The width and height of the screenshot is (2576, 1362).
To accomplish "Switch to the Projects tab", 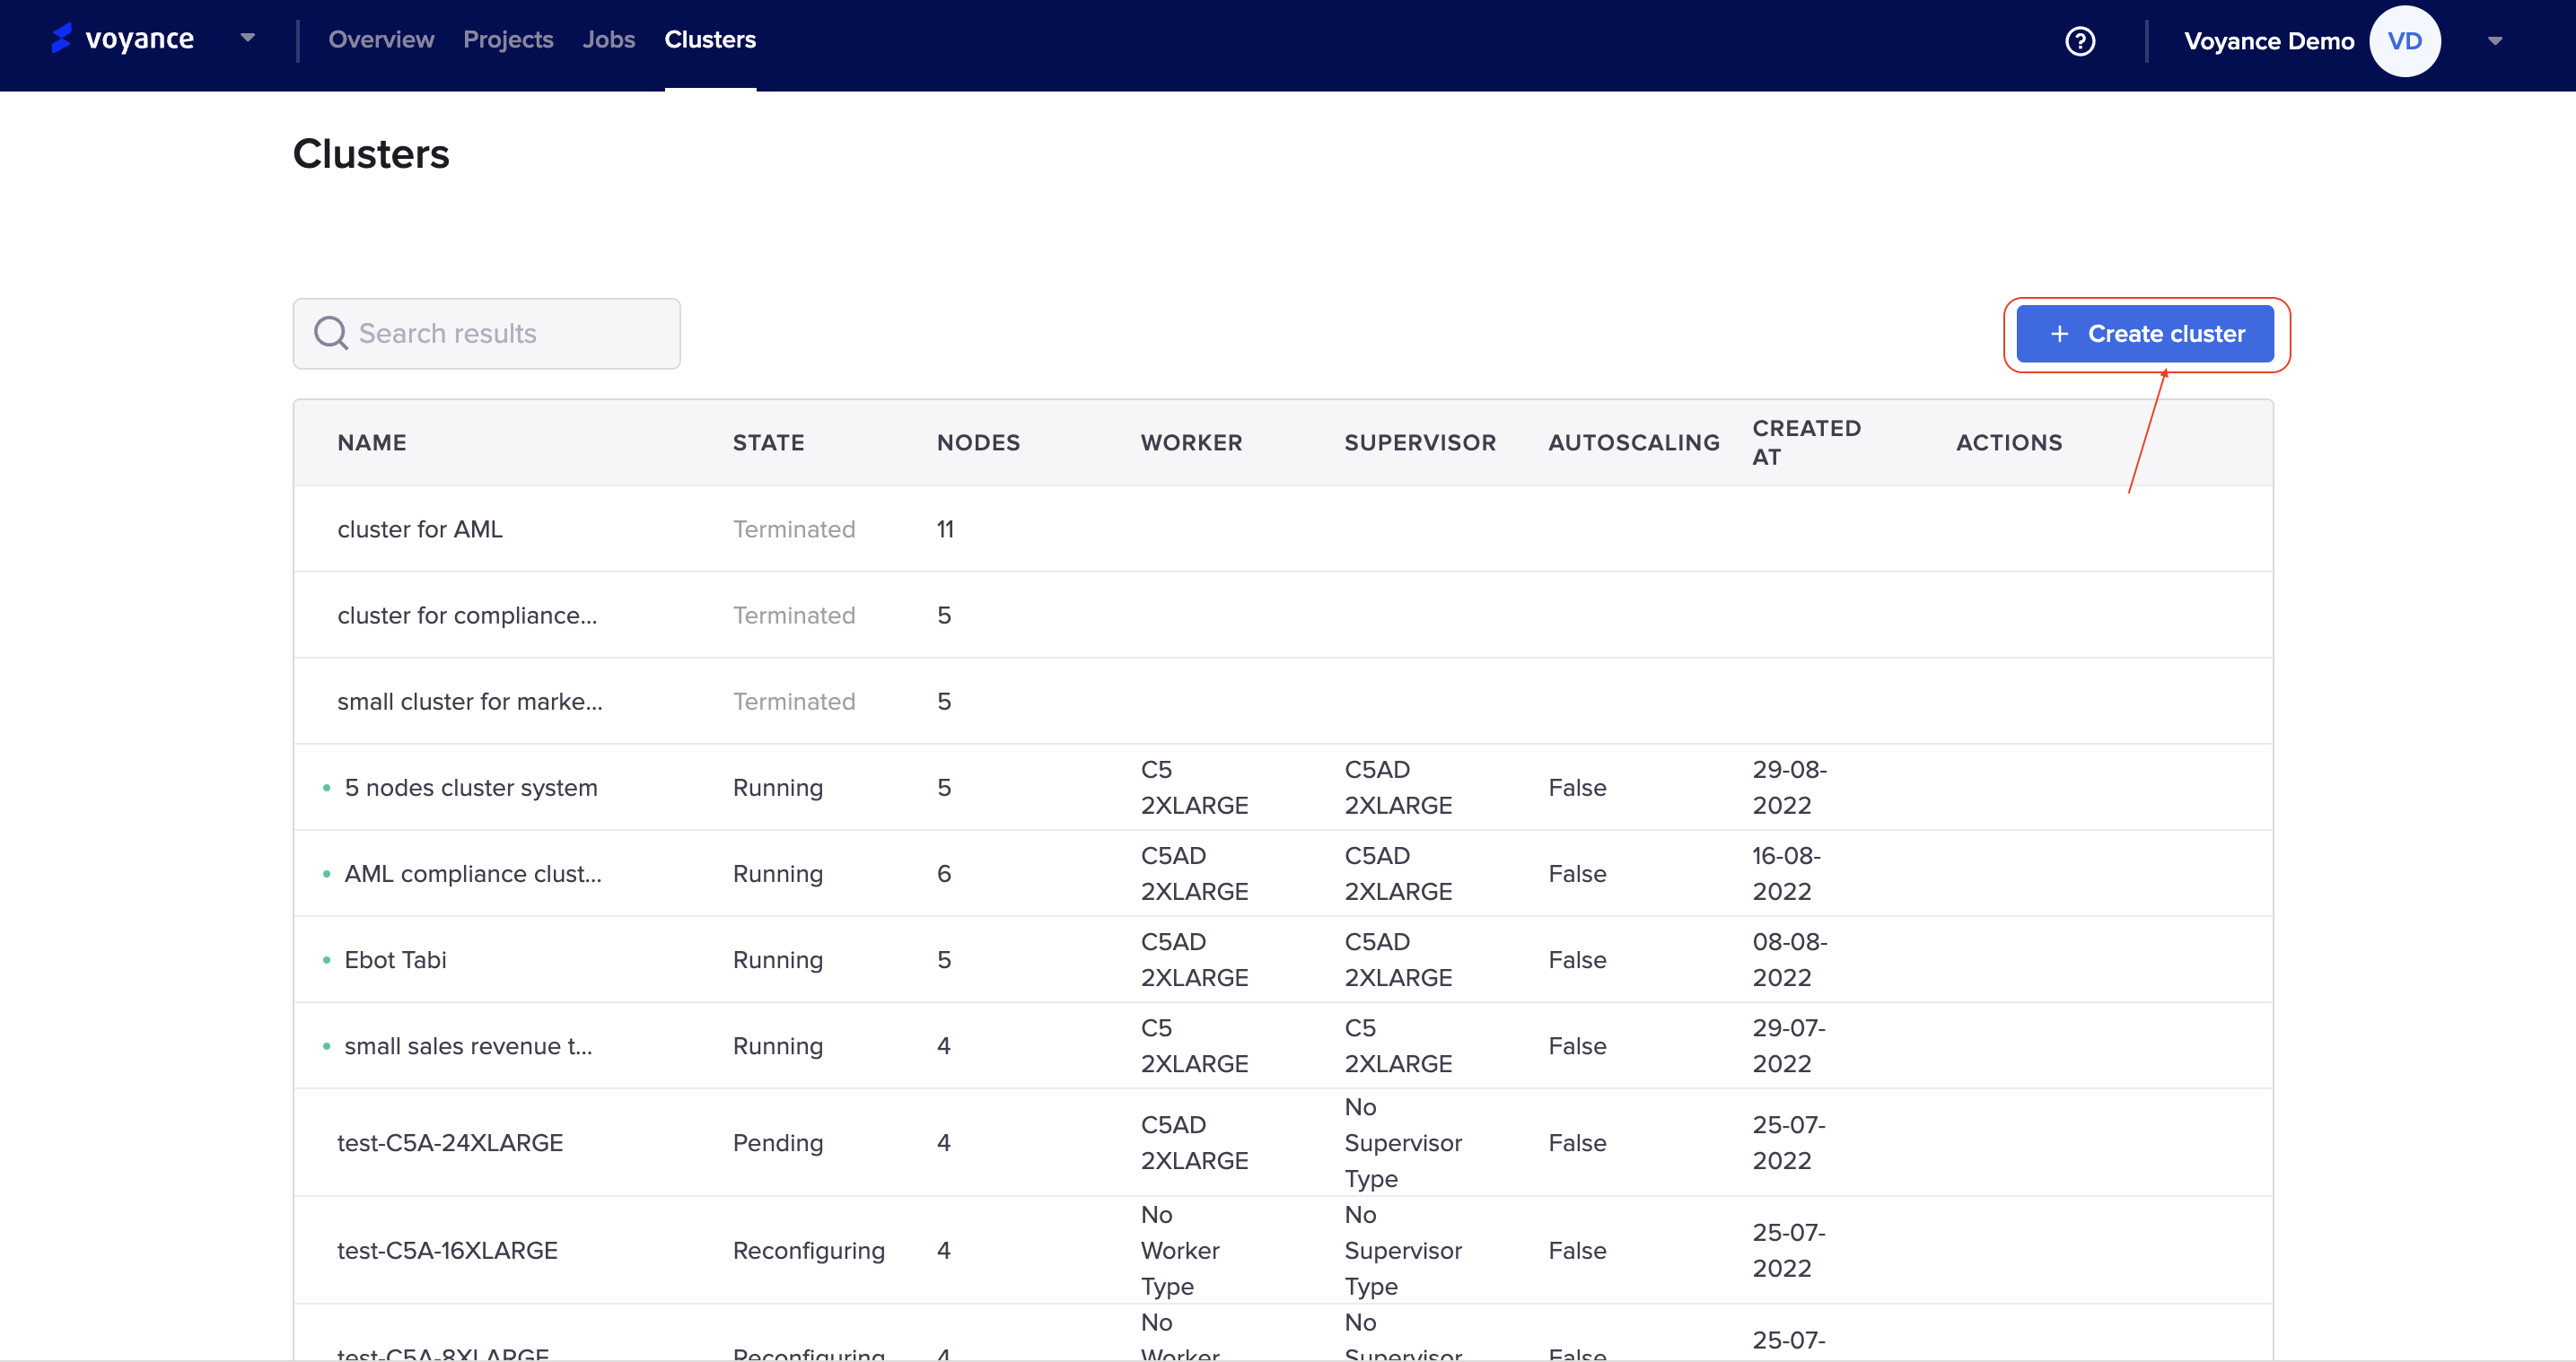I will [x=508, y=39].
